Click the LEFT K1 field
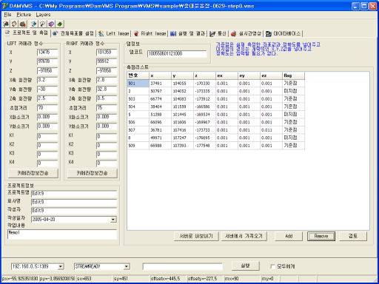This screenshot has width=379, height=284. [47, 136]
